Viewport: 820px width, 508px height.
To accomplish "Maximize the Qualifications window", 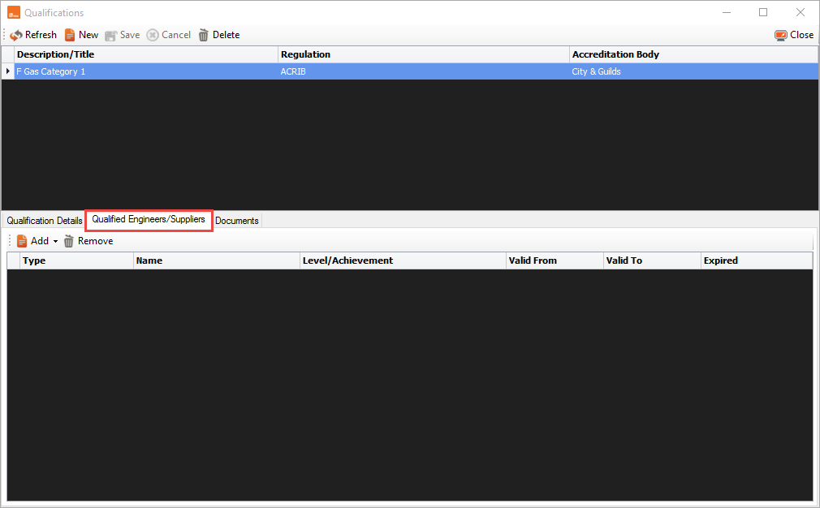I will [763, 12].
